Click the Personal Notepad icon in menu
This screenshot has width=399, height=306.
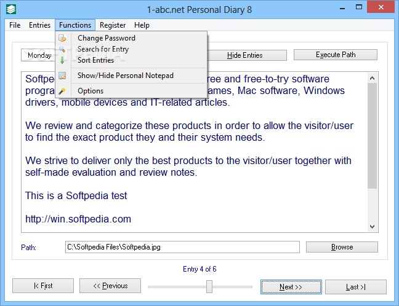pyautogui.click(x=62, y=76)
